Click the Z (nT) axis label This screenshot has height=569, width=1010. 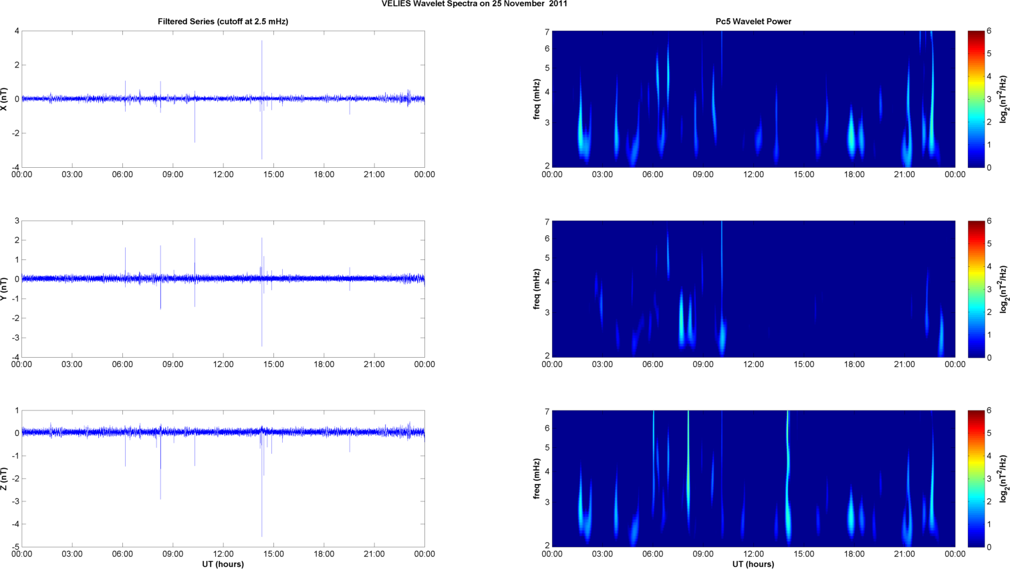(5, 479)
